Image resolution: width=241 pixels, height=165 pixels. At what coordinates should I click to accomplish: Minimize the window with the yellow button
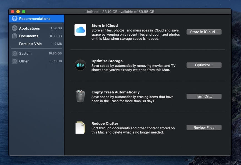18,12
